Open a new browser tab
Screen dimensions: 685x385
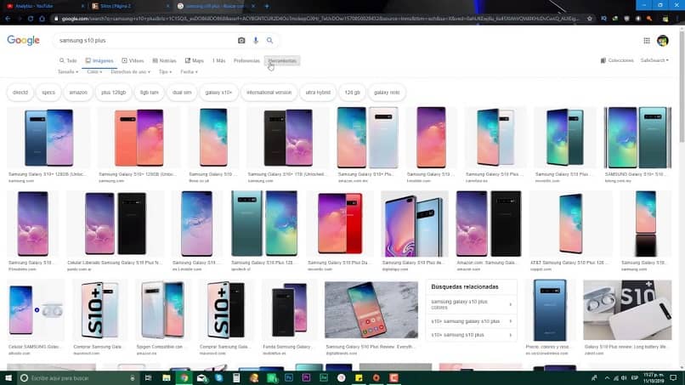(267, 6)
